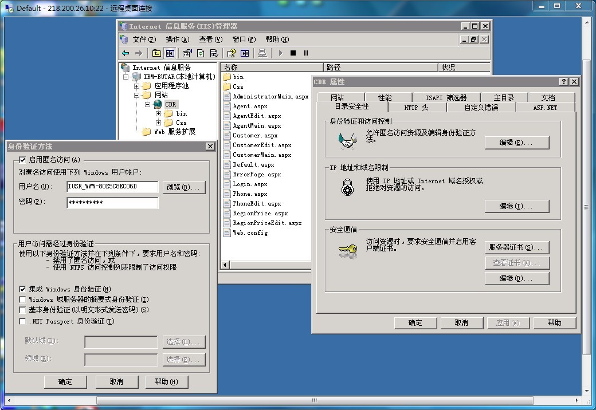Click 编辑(I) for IP address restrictions
This screenshot has height=410, width=596.
517,206
